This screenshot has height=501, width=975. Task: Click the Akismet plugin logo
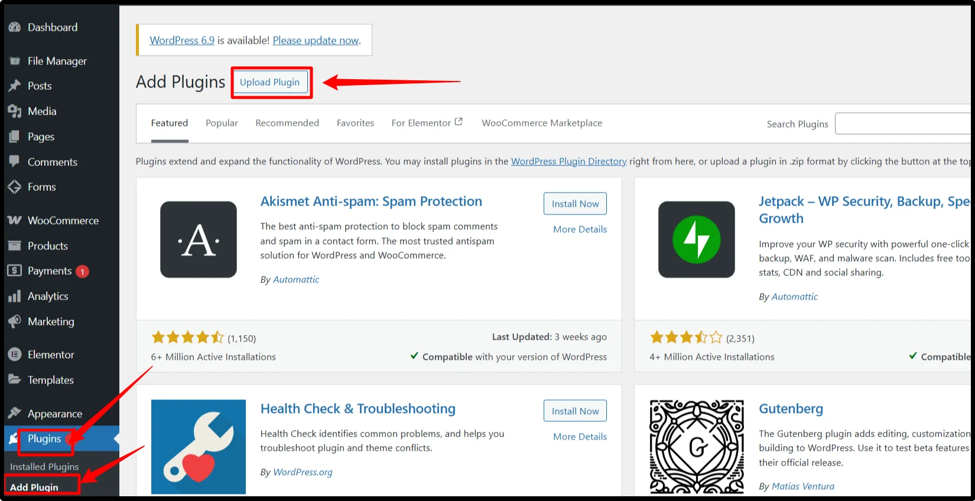[199, 239]
